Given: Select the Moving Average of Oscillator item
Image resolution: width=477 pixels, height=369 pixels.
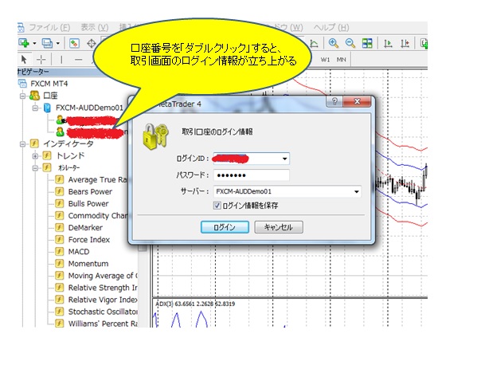Looking at the screenshot, I should coord(103,276).
